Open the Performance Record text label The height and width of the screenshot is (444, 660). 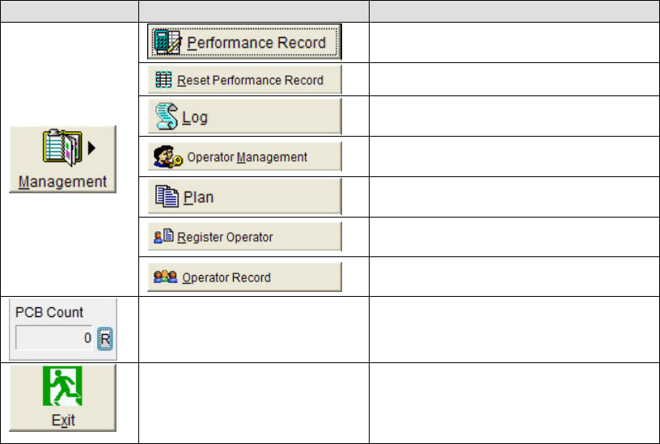tap(256, 43)
